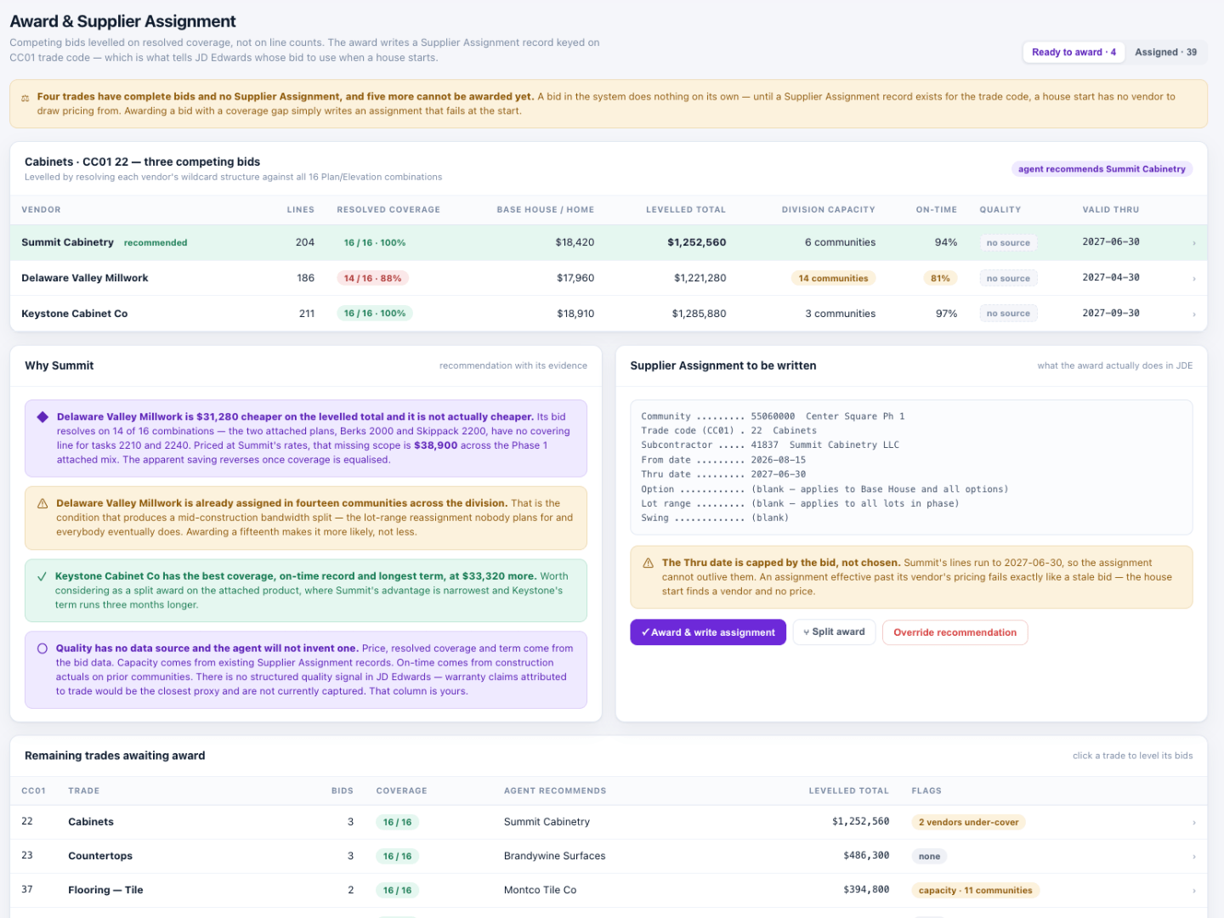Click the $18,420 base house price
This screenshot has height=918, width=1224.
point(575,242)
